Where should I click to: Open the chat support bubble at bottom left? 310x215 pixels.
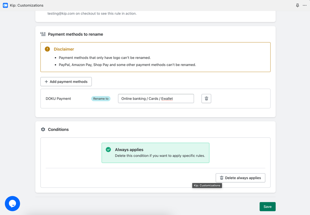coord(12,204)
